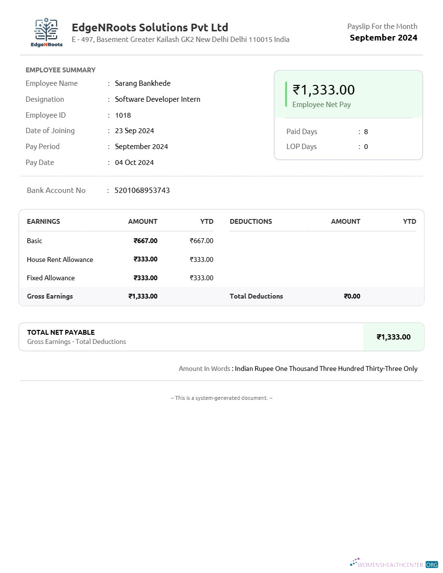Expand the DEDUCTIONS table header
Viewport: 443px width, 573px height.
tap(251, 221)
